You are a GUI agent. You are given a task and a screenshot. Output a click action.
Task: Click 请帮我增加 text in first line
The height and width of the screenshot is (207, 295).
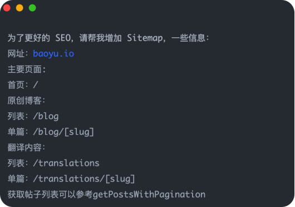coord(100,38)
